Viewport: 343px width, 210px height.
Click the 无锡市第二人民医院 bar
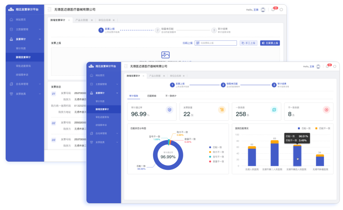[274, 153]
